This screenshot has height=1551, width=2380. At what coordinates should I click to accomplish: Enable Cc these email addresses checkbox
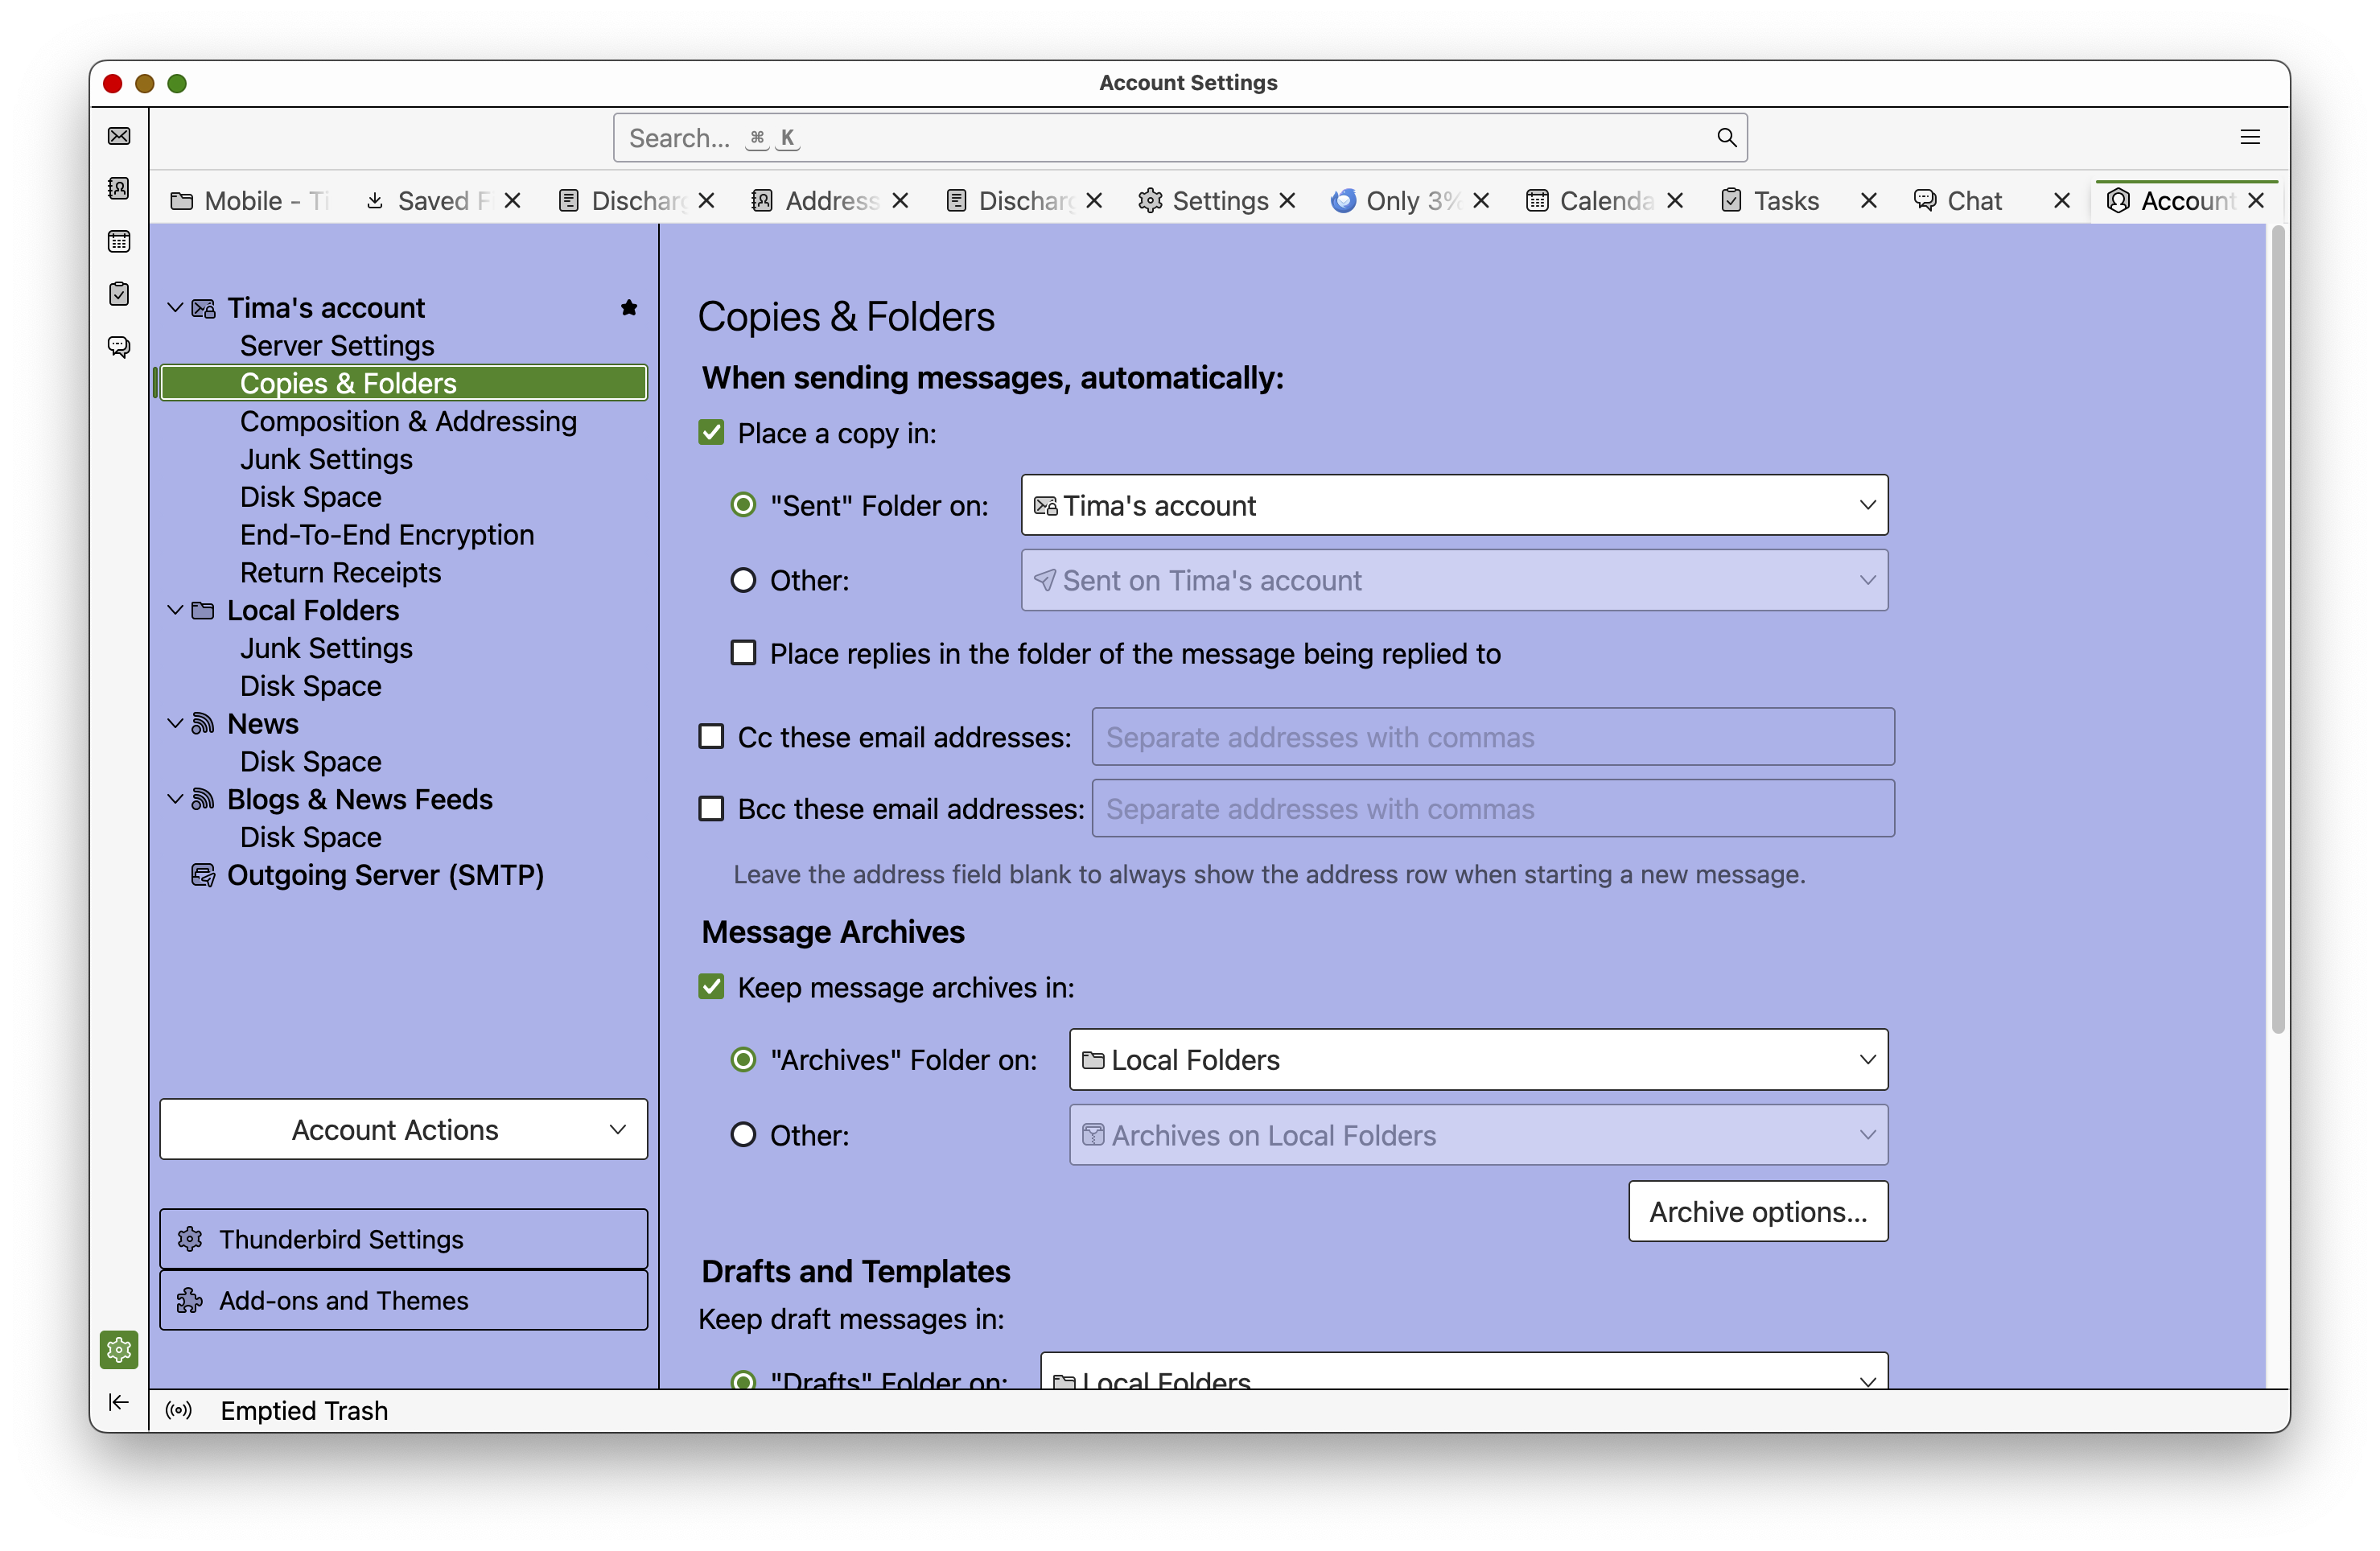click(711, 737)
